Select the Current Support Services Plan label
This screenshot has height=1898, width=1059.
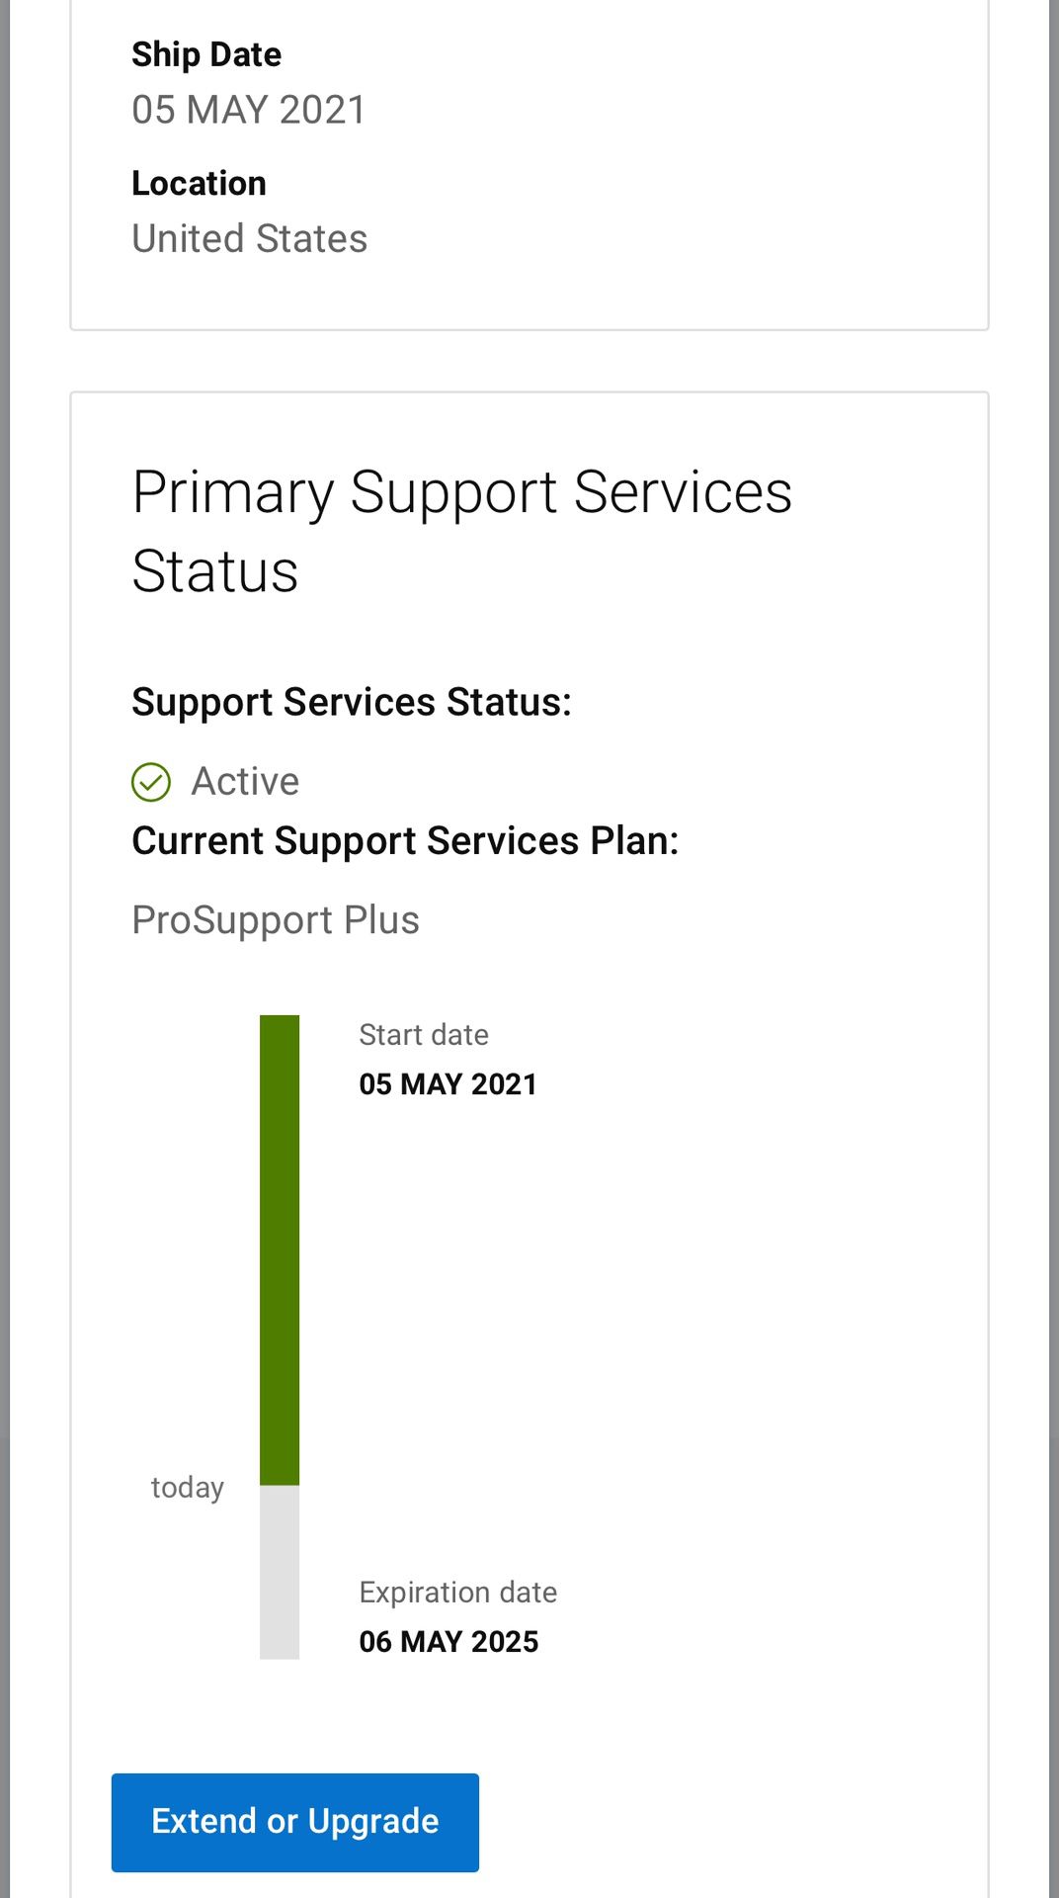405,841
